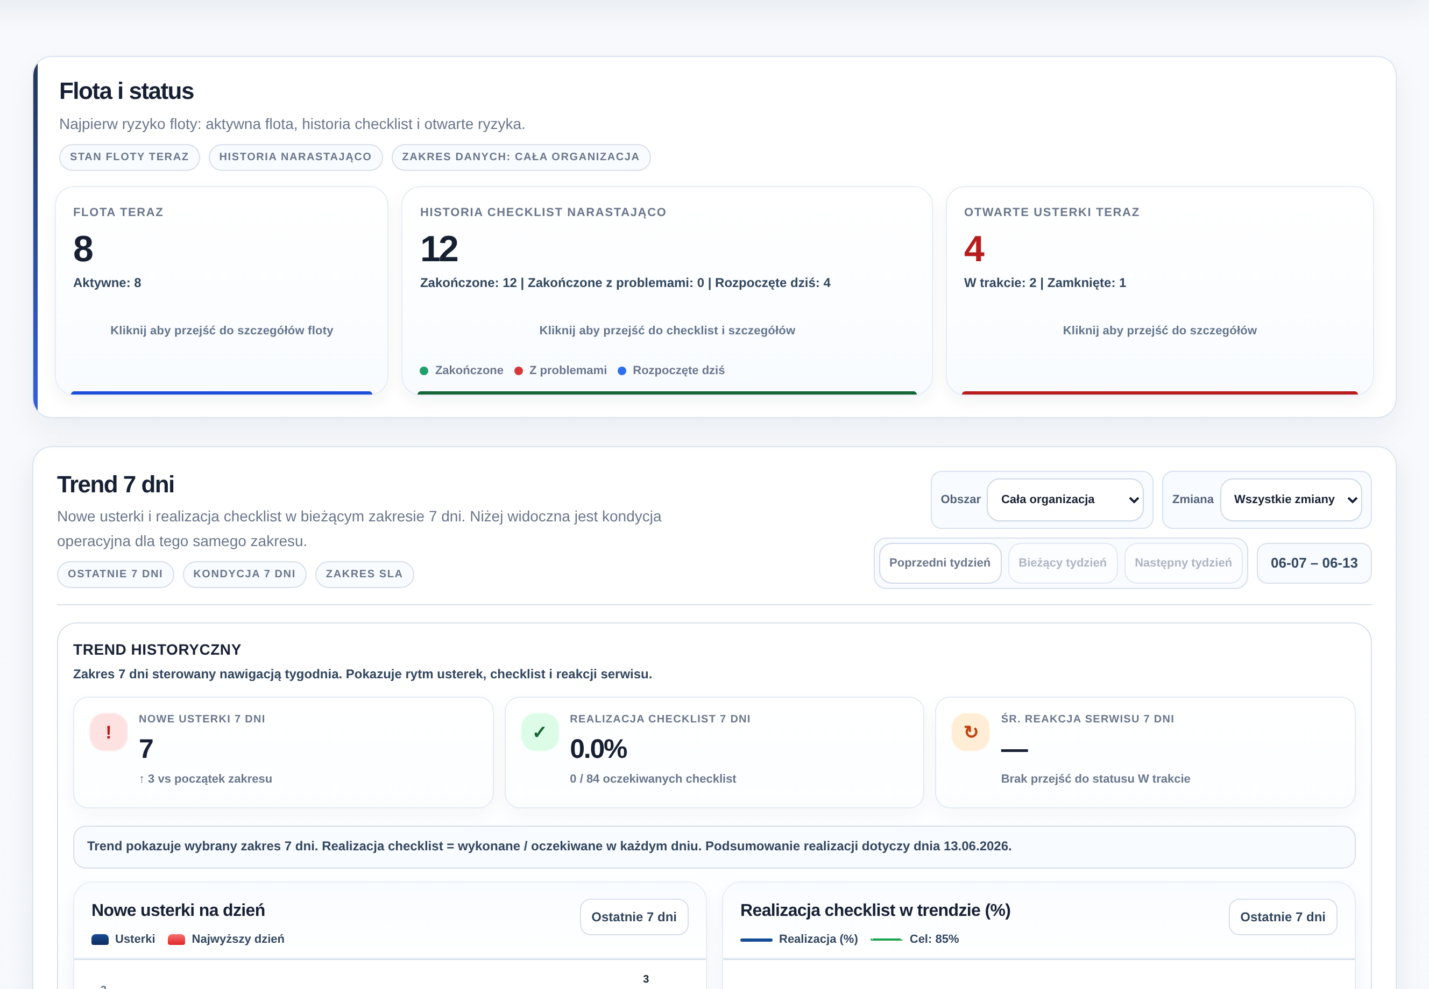The height and width of the screenshot is (989, 1429).
Task: Click link Kliknij aby przejść do szczegółów floty
Action: (222, 330)
